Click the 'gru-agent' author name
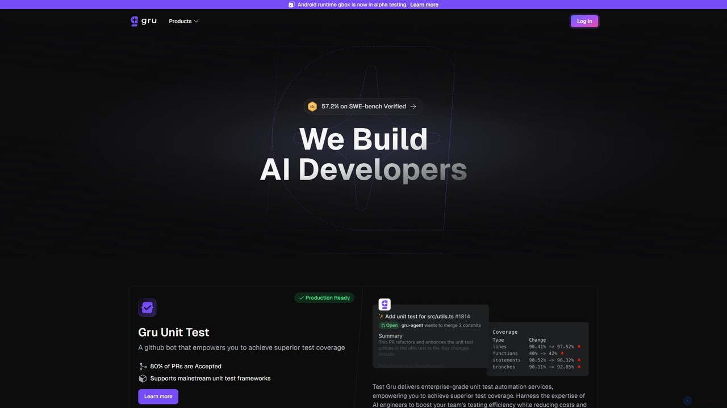The image size is (727, 408). (x=412, y=326)
